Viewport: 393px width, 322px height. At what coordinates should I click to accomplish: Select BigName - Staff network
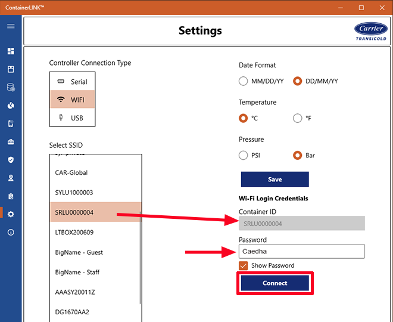pos(96,272)
